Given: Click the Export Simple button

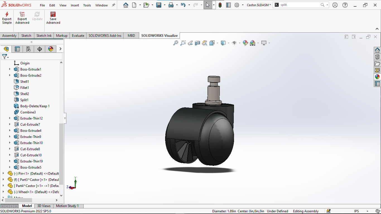Looking at the screenshot, I should click(7, 18).
